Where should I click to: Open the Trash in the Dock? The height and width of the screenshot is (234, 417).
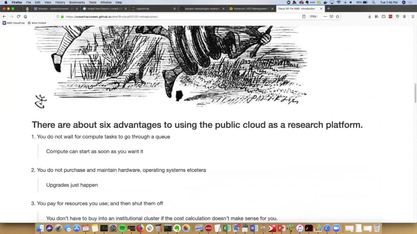pos(377,228)
